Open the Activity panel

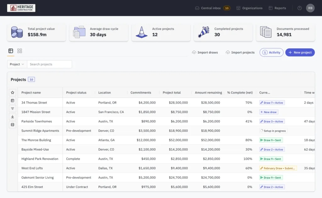point(271,52)
